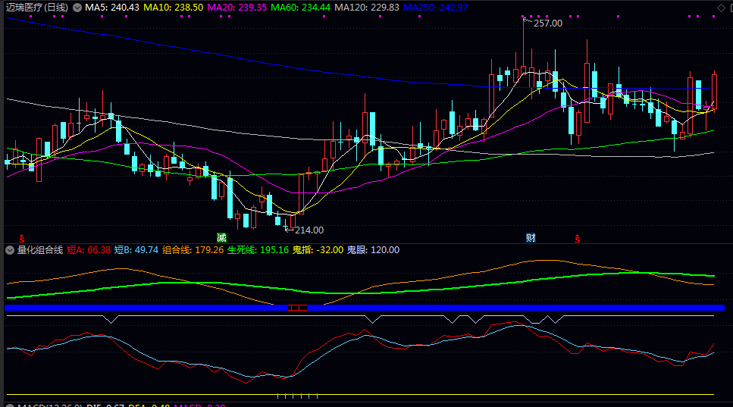Viewport: 733px width, 407px height.
Task: Click the 减 marker below the candlesticks
Action: pos(221,237)
